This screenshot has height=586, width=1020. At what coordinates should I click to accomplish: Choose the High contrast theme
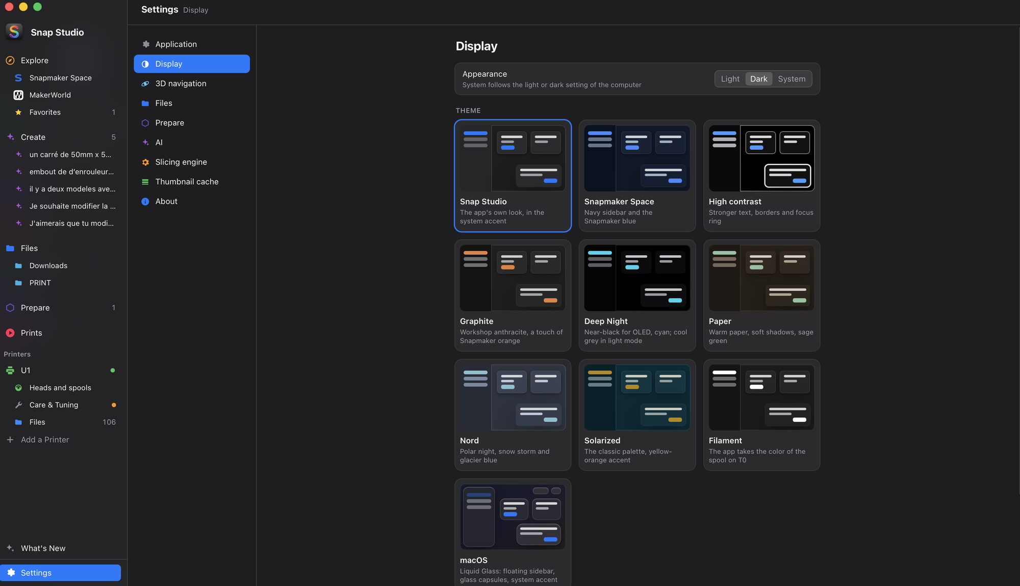tap(761, 176)
